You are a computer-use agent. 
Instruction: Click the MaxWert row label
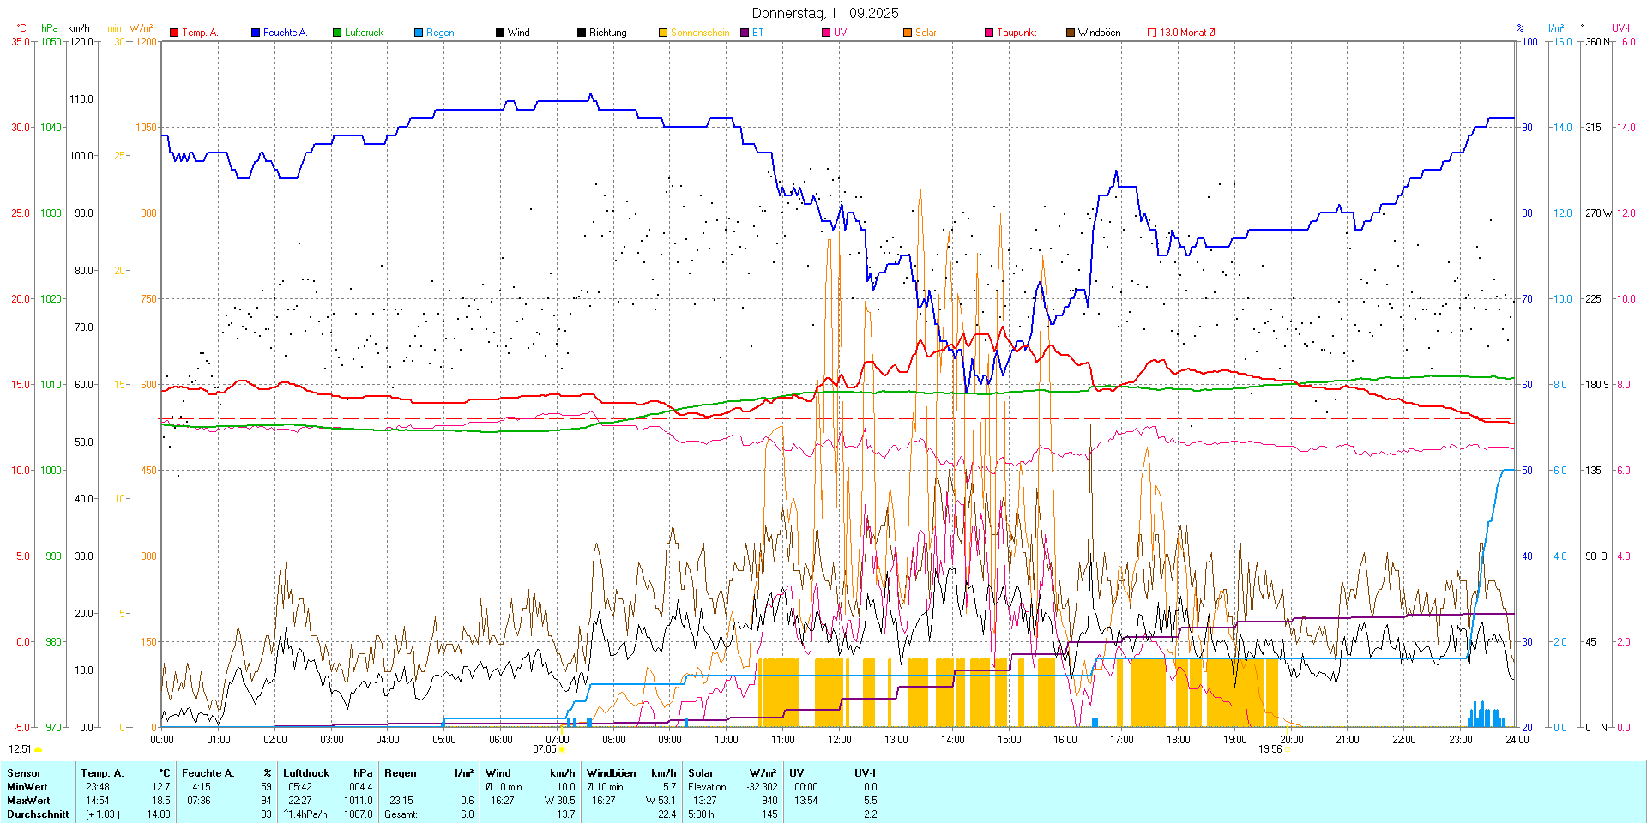[x=27, y=801]
